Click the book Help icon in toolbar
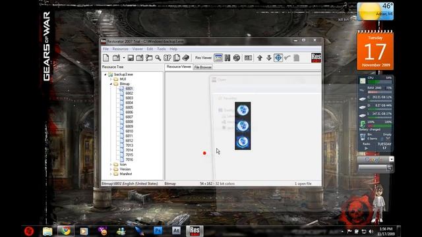Viewport: 422px width, 237px height. [x=186, y=58]
